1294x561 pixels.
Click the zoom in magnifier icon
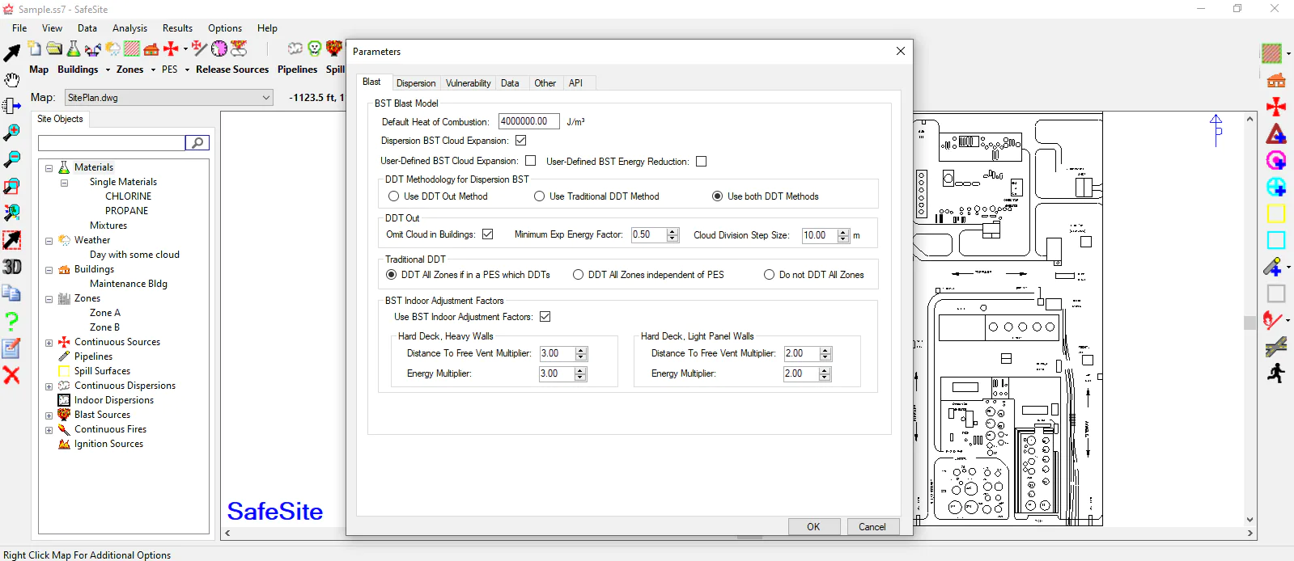coord(11,133)
